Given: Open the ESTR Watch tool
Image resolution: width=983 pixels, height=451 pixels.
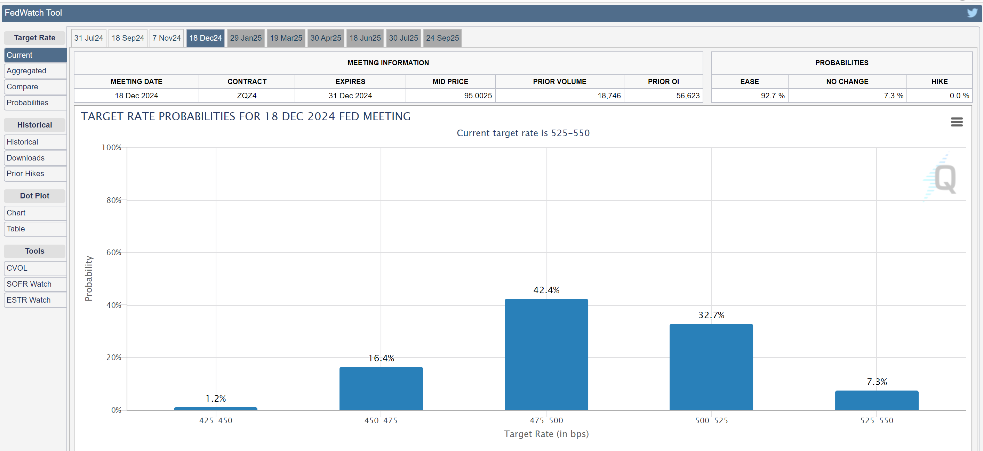Looking at the screenshot, I should point(35,301).
